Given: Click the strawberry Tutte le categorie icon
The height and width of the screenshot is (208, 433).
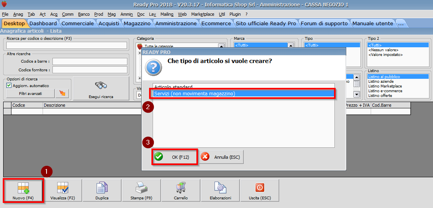Looking at the screenshot, I should 140,46.
